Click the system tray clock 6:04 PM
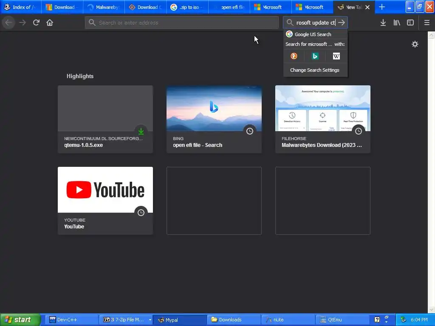435x326 pixels. (x=419, y=320)
